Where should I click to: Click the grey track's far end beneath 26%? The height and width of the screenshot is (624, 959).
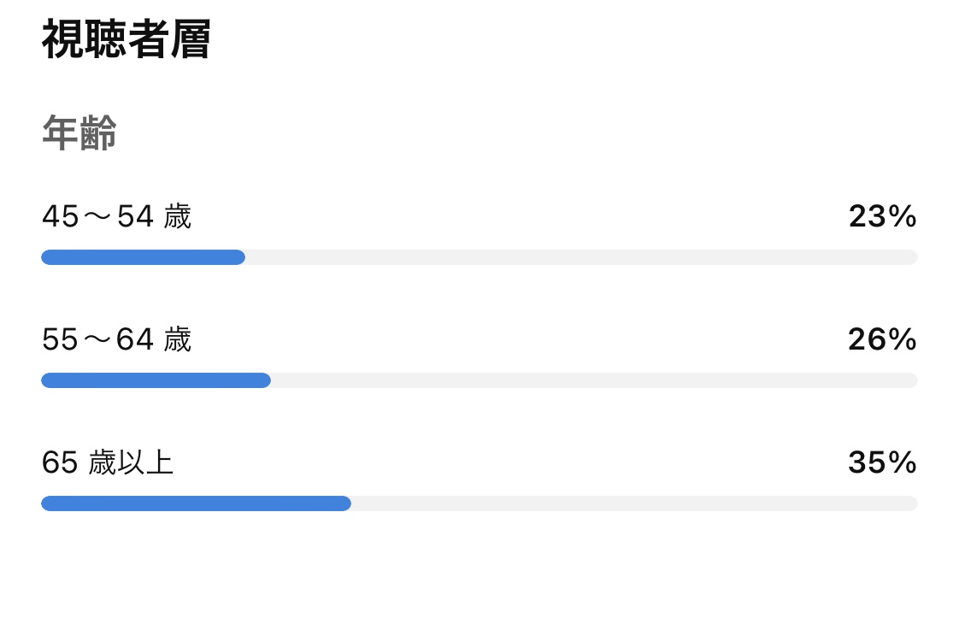tap(912, 380)
